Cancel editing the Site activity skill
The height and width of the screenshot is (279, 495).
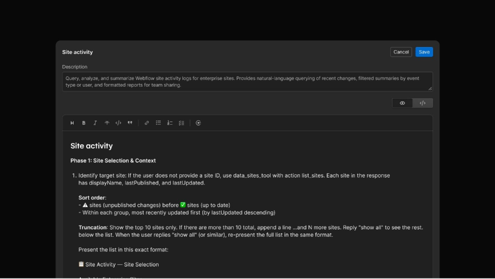pyautogui.click(x=401, y=52)
